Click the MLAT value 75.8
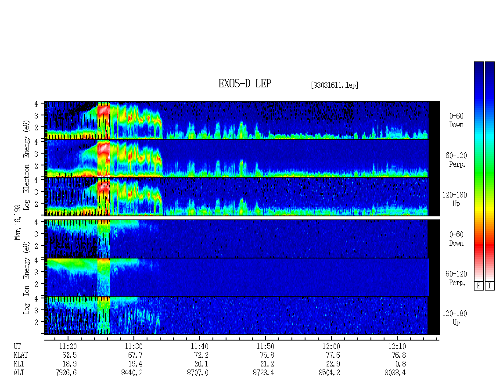The height and width of the screenshot is (384, 496). tap(267, 355)
